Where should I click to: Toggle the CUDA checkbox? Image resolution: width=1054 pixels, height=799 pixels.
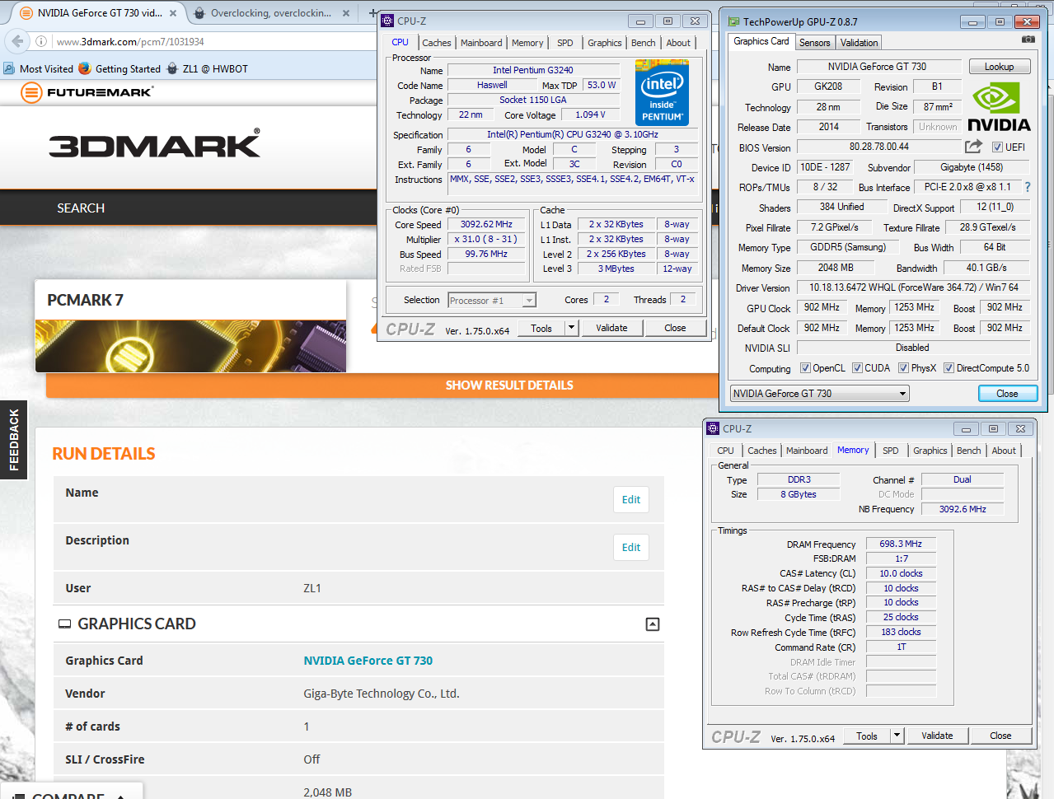tap(857, 368)
